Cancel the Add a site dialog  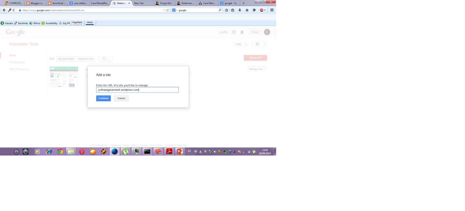[x=121, y=98]
